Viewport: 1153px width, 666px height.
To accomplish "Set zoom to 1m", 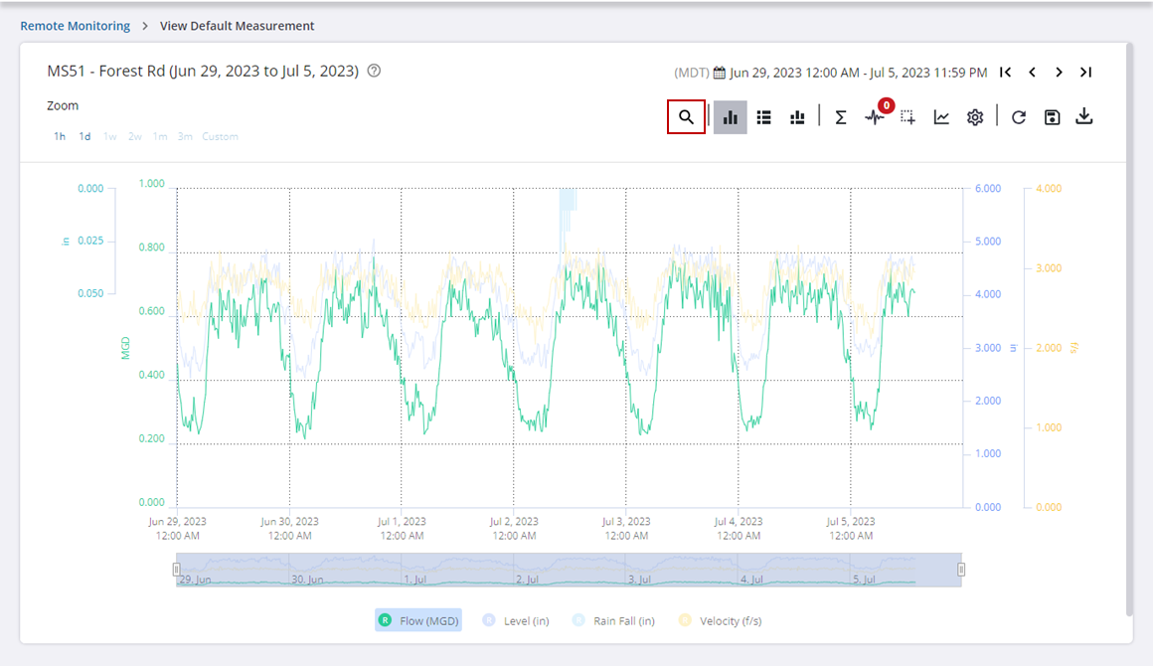I will click(160, 137).
